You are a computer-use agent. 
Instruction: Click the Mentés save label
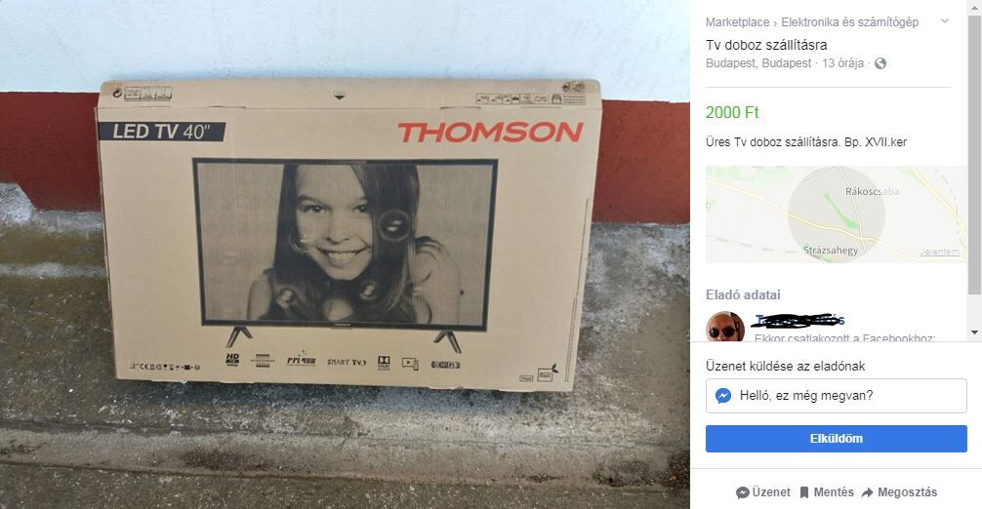pyautogui.click(x=834, y=492)
